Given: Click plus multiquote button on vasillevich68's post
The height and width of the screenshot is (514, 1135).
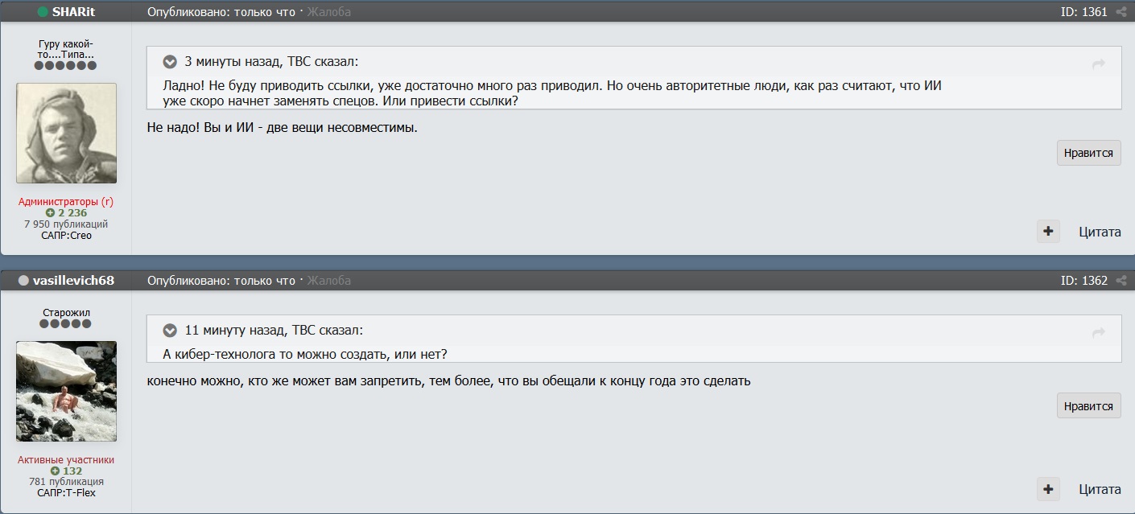Looking at the screenshot, I should 1048,489.
